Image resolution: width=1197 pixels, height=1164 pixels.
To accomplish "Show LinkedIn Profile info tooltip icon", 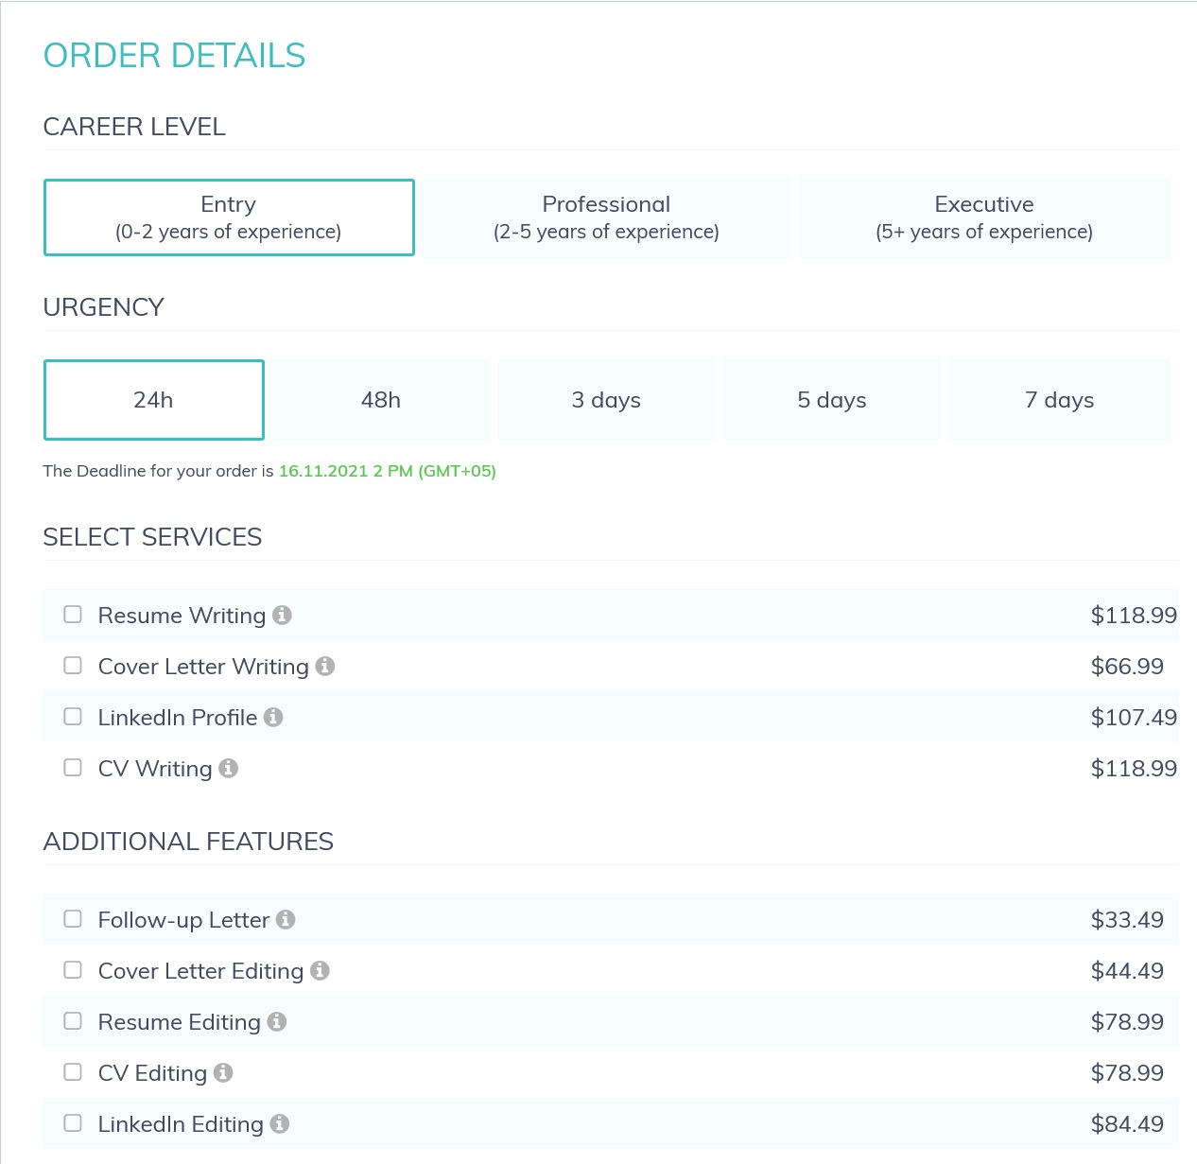I will click(273, 717).
